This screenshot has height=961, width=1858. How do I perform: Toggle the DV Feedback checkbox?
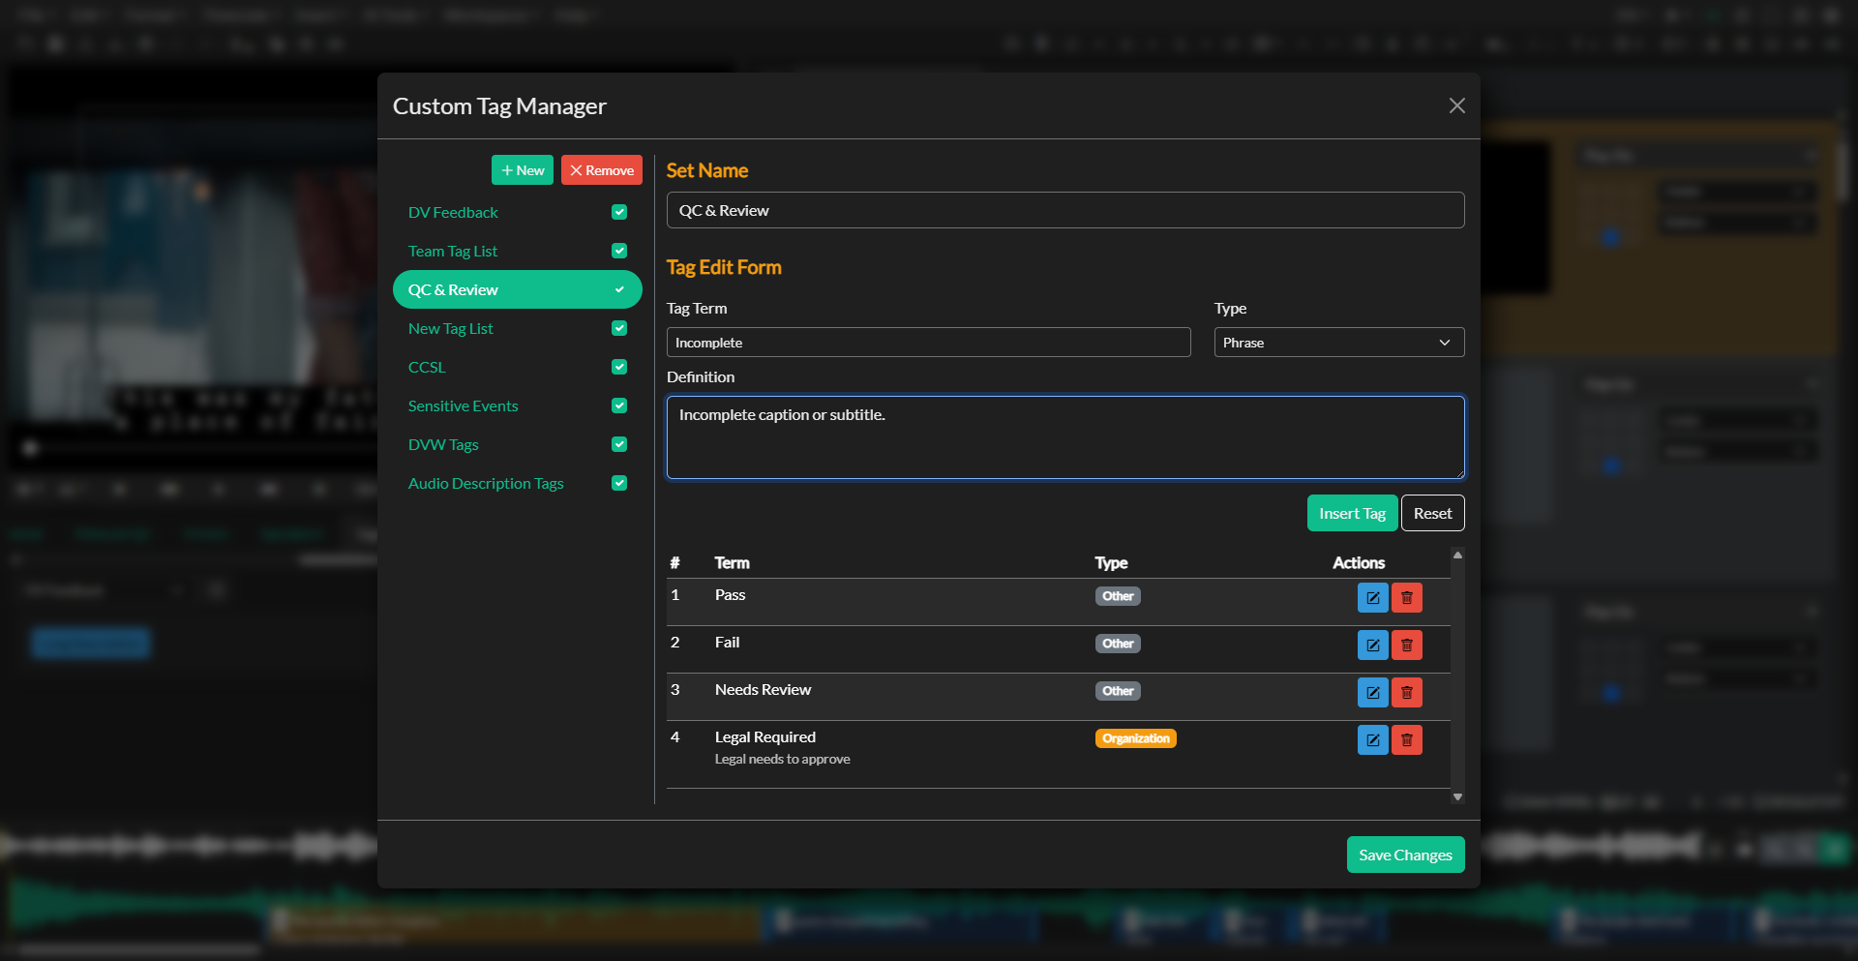point(619,212)
